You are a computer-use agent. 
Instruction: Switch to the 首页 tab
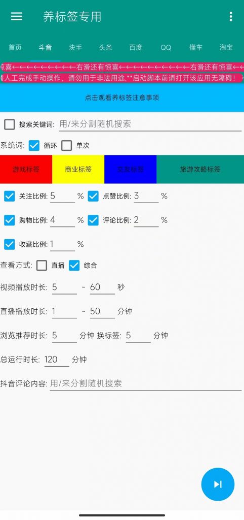pyautogui.click(x=15, y=47)
